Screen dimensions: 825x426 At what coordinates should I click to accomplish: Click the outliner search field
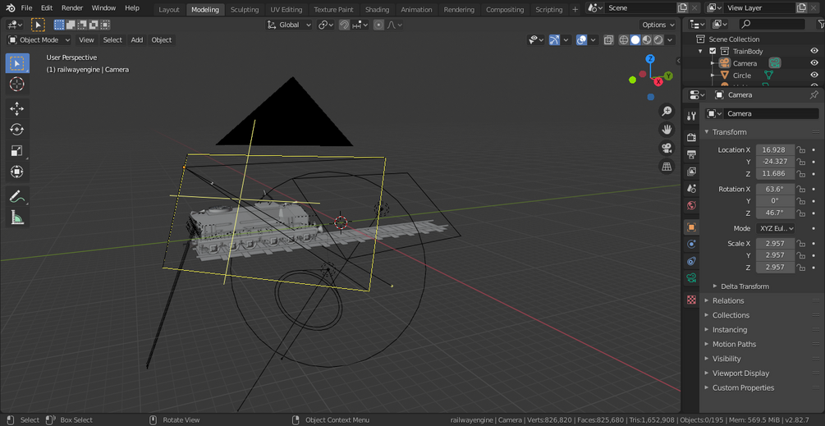tap(772, 24)
